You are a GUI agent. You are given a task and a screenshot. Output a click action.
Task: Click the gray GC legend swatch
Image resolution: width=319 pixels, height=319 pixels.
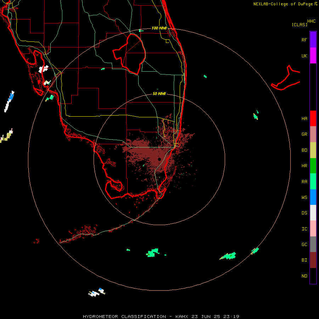[313, 244]
